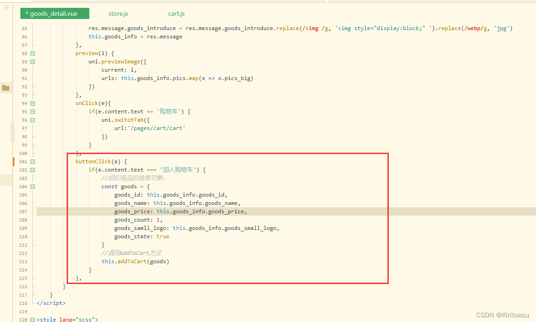The image size is (536, 322).
Task: Place cursor on 'buttonClick(e)' function name
Action: point(98,161)
